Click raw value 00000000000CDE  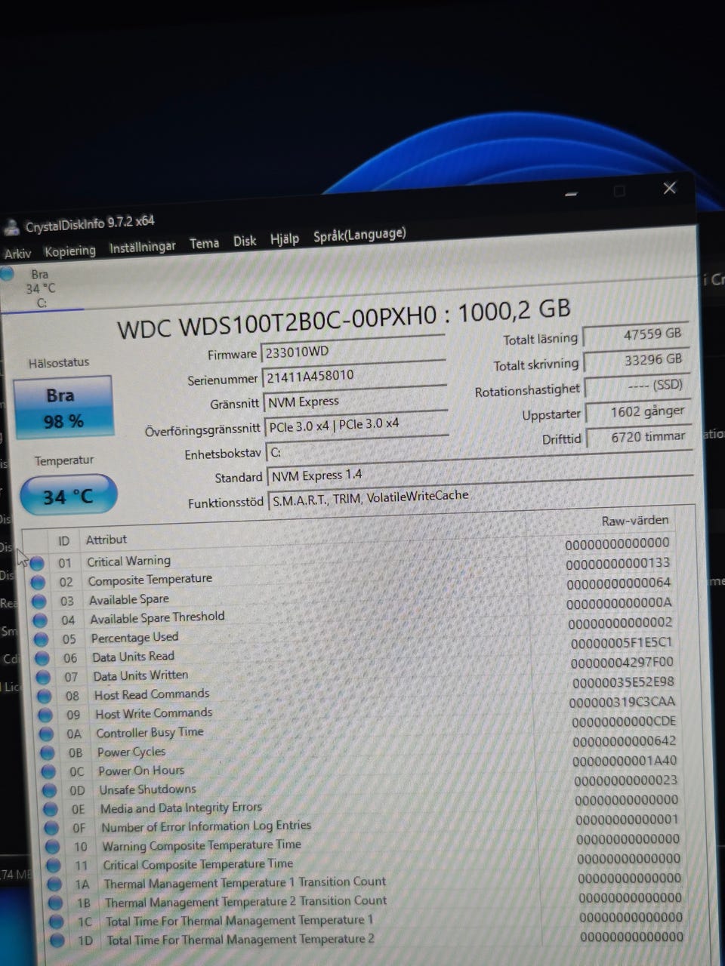(x=624, y=721)
